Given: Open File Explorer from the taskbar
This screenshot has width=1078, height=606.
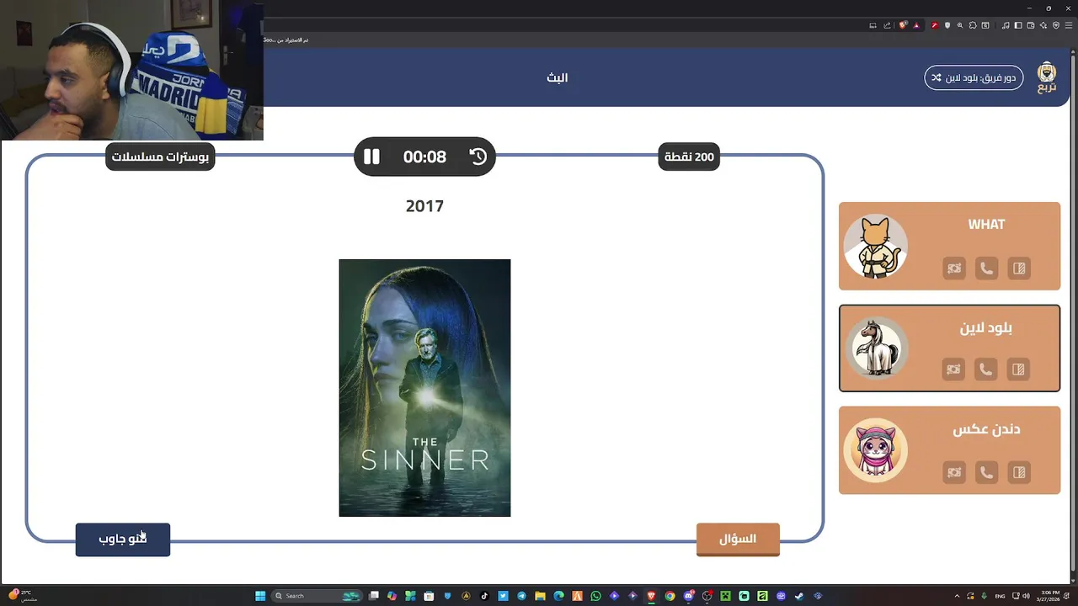Looking at the screenshot, I should click(x=540, y=596).
